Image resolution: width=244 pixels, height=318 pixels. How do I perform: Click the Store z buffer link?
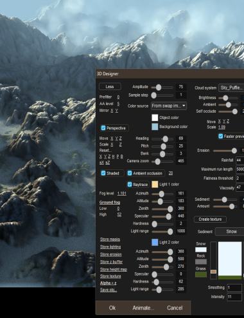111,262
